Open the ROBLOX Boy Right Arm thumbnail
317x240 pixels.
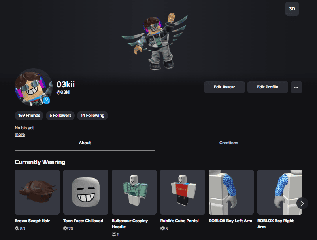coord(280,192)
